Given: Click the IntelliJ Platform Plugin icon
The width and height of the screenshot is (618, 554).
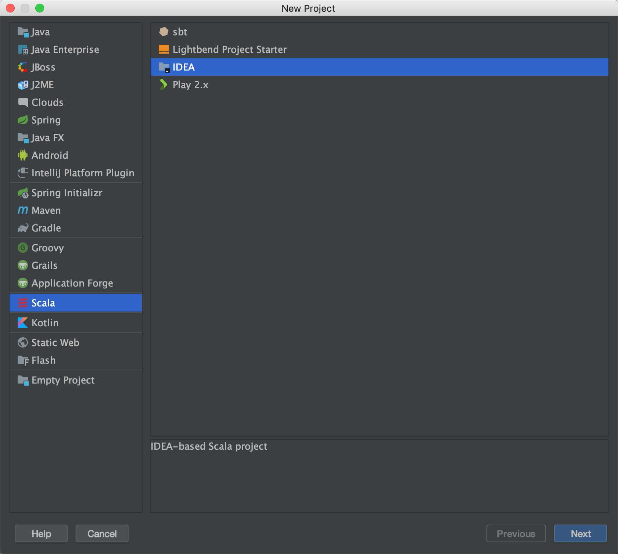Looking at the screenshot, I should coord(23,173).
